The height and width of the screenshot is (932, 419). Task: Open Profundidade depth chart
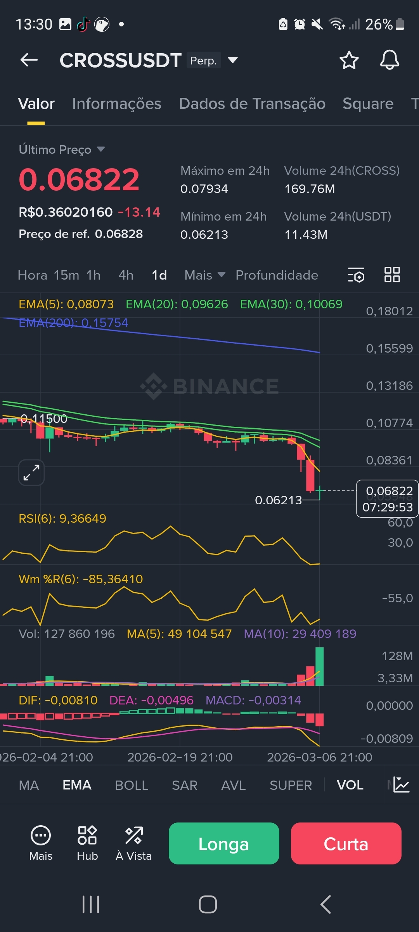point(277,275)
